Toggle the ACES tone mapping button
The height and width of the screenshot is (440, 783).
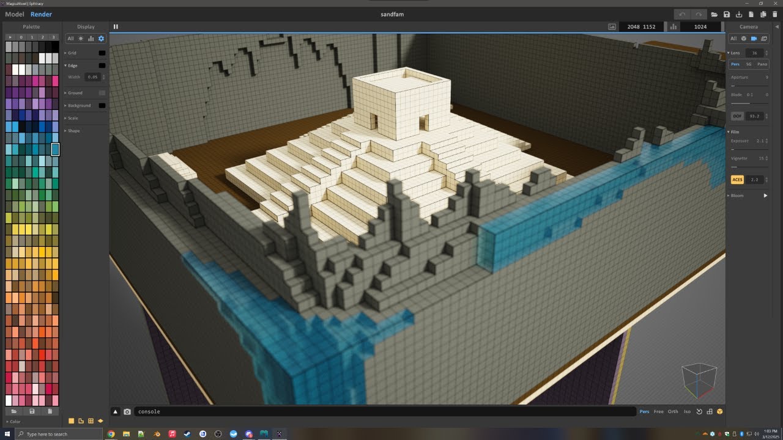[738, 180]
